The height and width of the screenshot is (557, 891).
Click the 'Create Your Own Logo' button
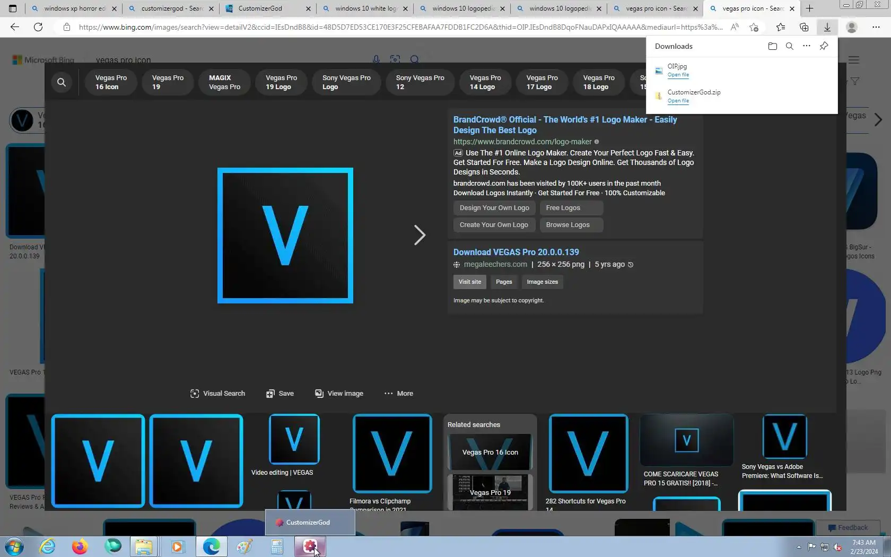(494, 225)
